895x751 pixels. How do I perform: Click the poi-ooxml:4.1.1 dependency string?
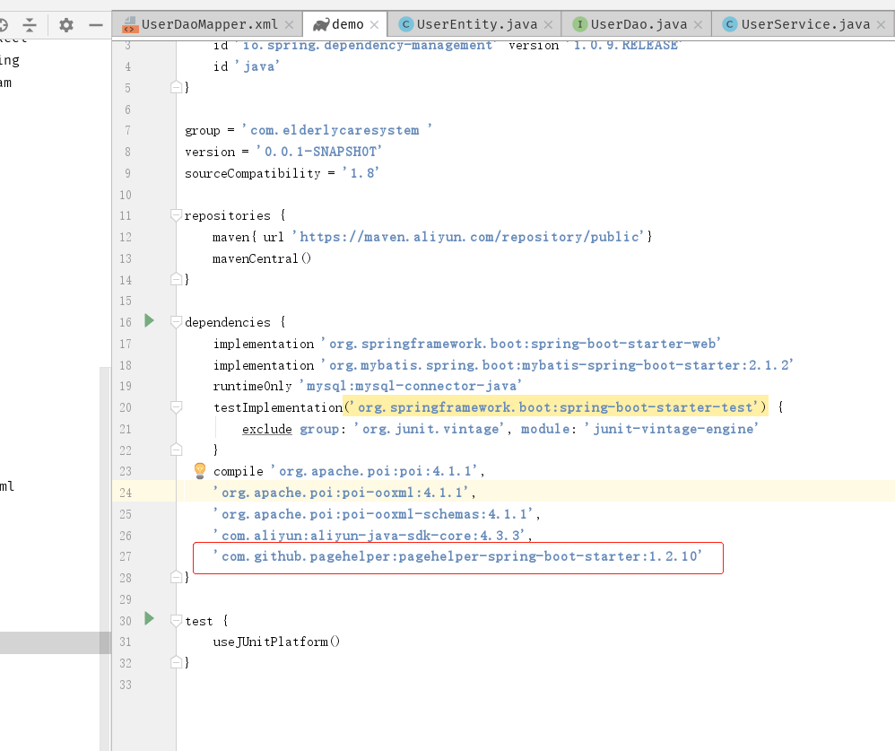pos(341,493)
